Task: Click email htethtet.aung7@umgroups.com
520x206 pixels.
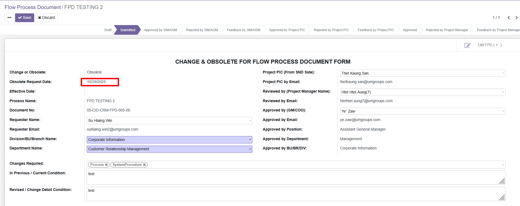Action: pos(366,101)
